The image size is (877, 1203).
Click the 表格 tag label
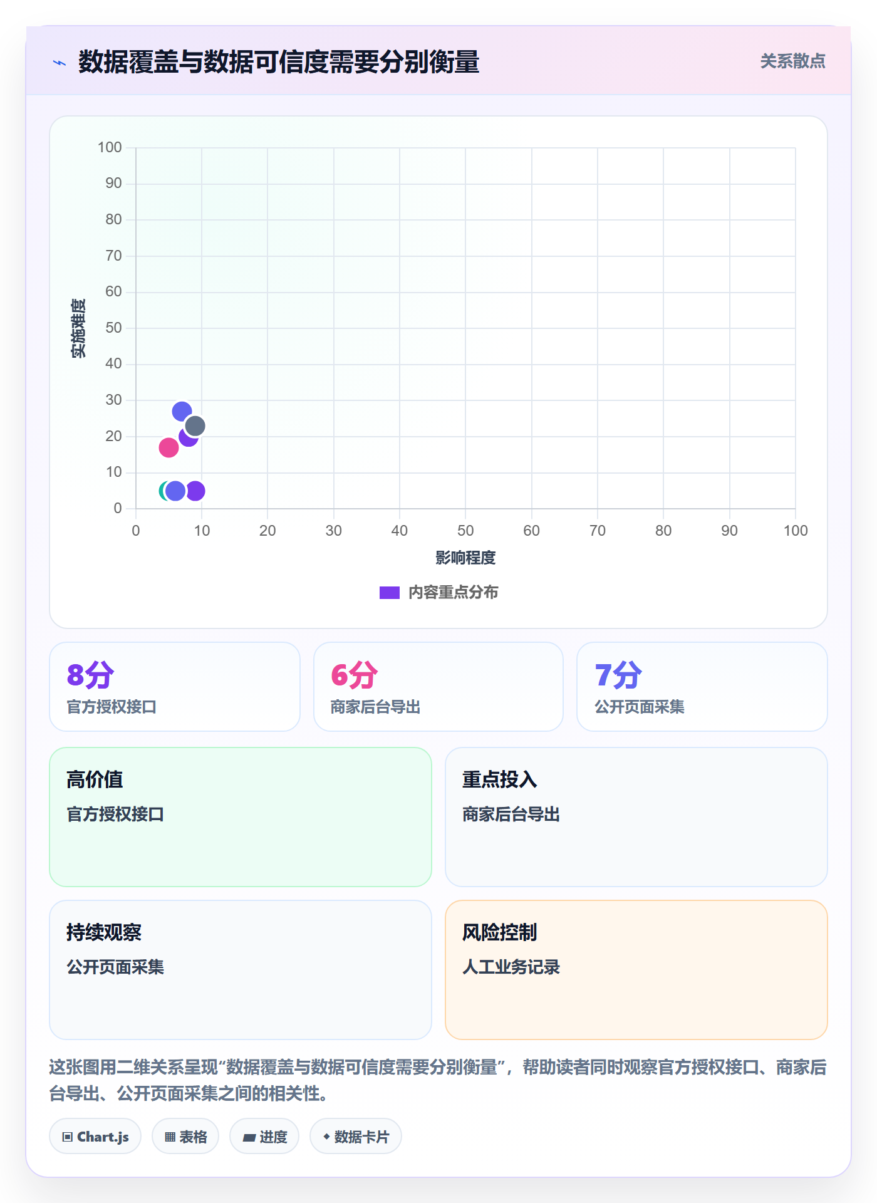coord(193,1137)
